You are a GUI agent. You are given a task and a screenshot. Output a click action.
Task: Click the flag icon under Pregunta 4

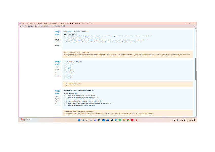pyautogui.click(x=55, y=44)
